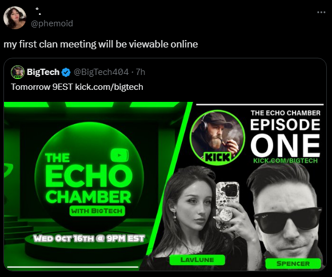
Task: Open the kick.com/bigtech link text
Action: point(109,87)
